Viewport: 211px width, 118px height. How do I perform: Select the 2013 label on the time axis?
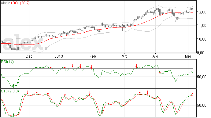59,56
